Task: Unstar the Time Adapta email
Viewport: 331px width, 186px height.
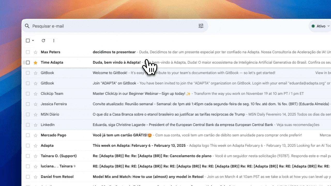Action: 36,63
